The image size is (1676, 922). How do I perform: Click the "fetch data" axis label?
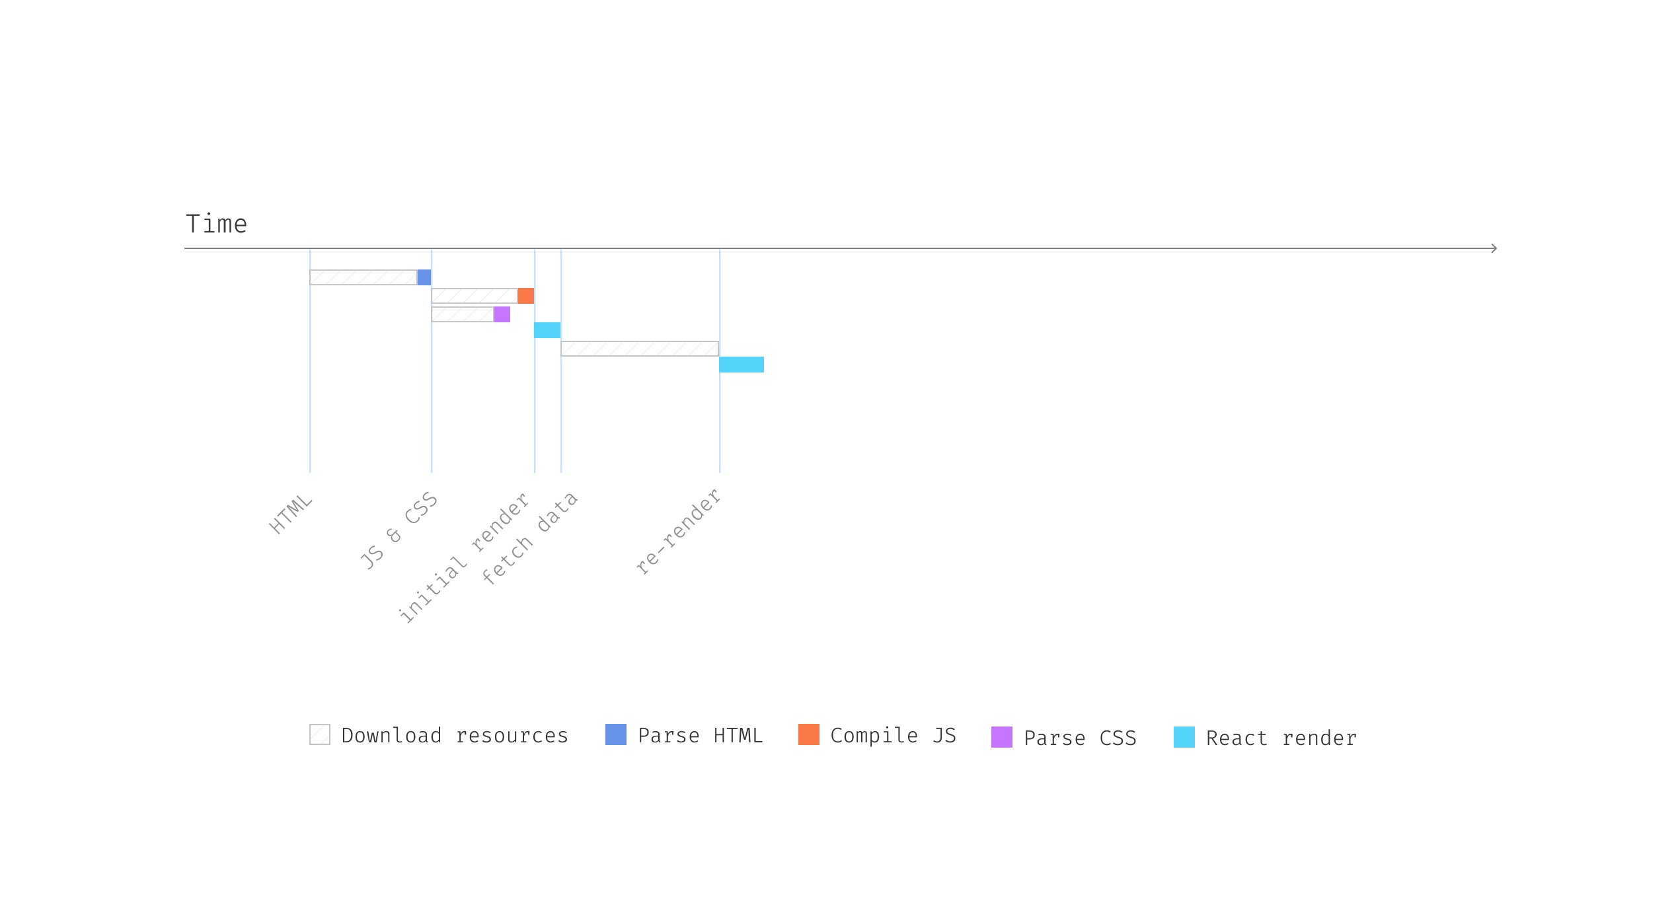tap(530, 538)
